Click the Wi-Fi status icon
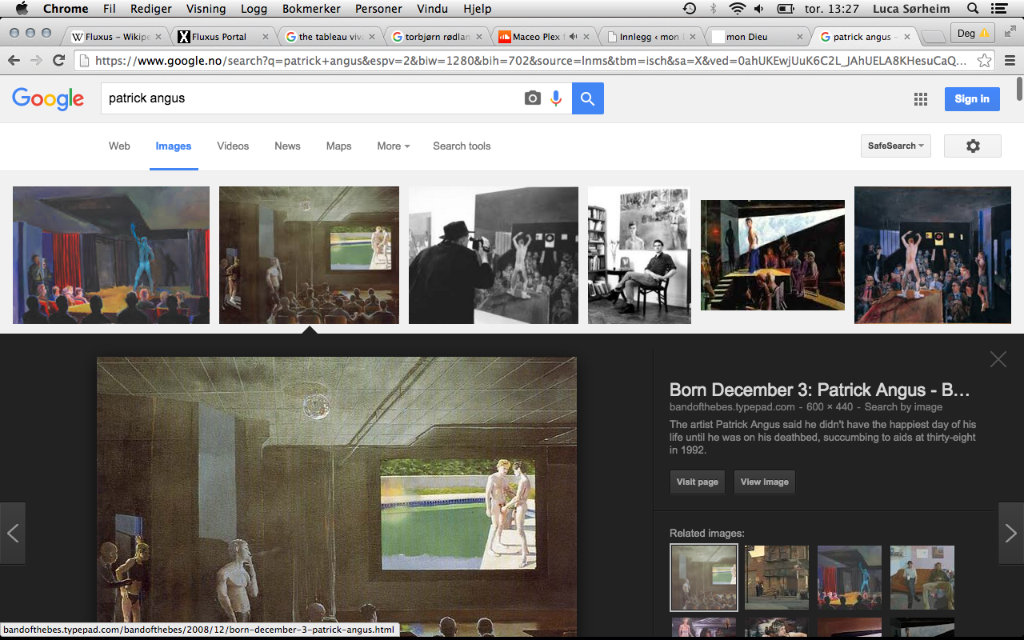The image size is (1024, 640). (737, 9)
